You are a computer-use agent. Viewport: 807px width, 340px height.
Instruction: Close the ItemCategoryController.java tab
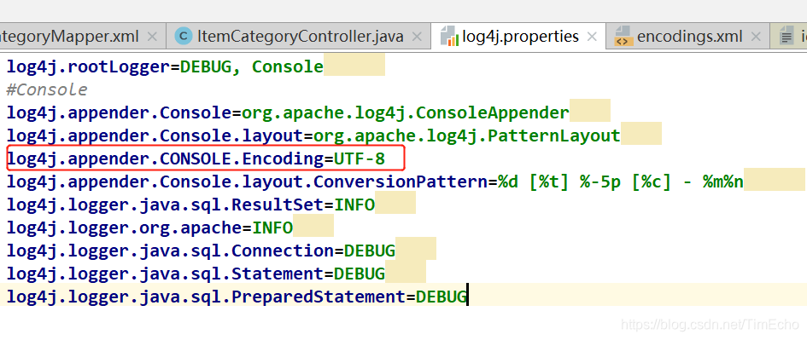[418, 37]
